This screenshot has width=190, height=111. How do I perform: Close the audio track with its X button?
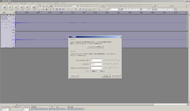[x=1, y=15]
